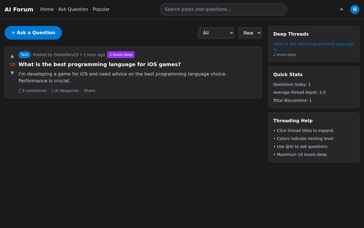
Task: Open the post title about iOS games
Action: click(100, 64)
